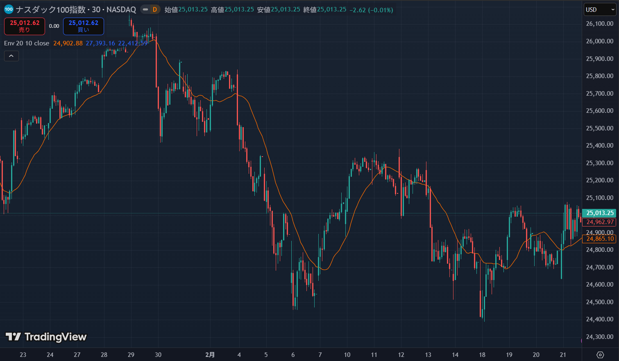This screenshot has width=619, height=361.
Task: Click the 0.00 spread value between sell and buy
Action: [x=54, y=26]
